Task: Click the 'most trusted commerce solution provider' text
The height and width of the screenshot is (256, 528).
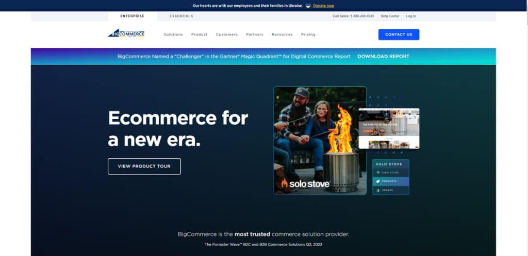Action: point(263,234)
